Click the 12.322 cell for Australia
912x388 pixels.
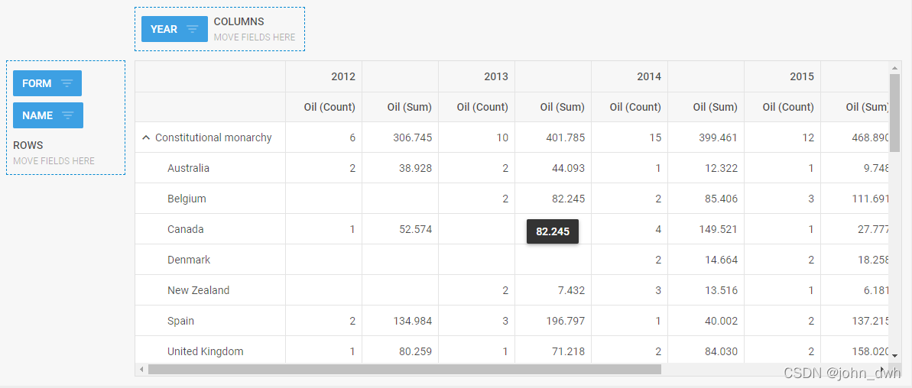(x=706, y=168)
